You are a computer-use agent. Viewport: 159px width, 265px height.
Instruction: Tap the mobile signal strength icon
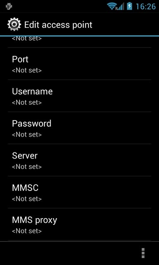pos(120,7)
